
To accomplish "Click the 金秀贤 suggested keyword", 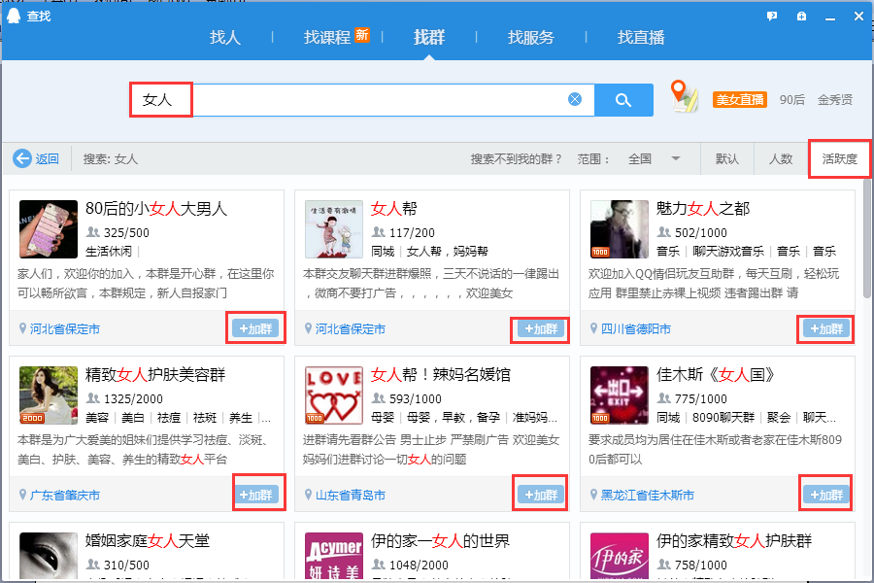I will coord(835,100).
